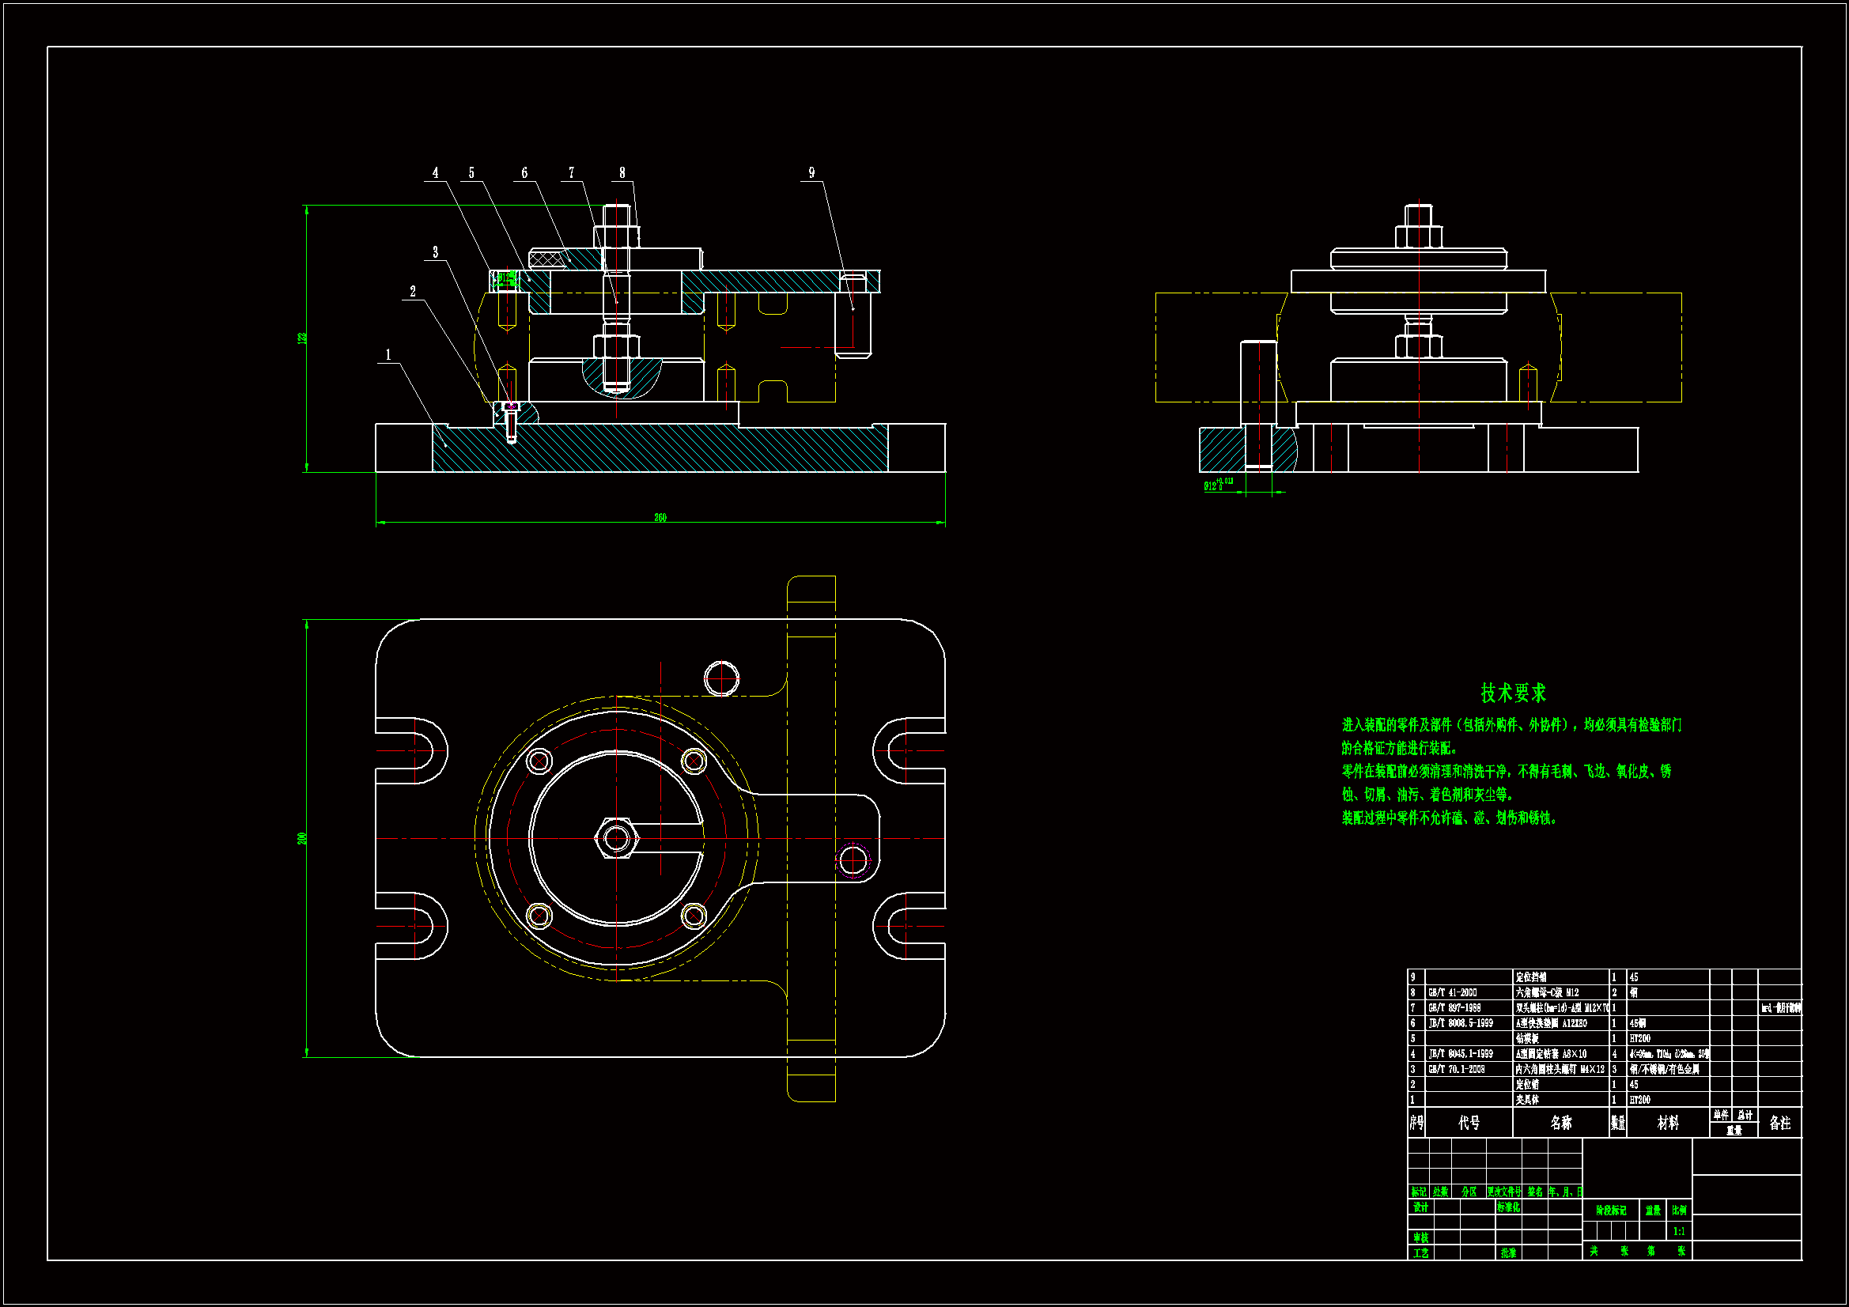This screenshot has width=1849, height=1307.
Task: Click part balloon number 3 label
Action: (436, 252)
